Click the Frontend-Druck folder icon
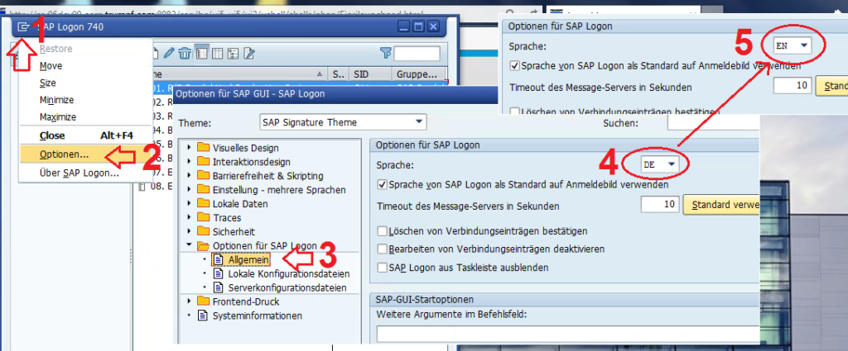 click(204, 301)
